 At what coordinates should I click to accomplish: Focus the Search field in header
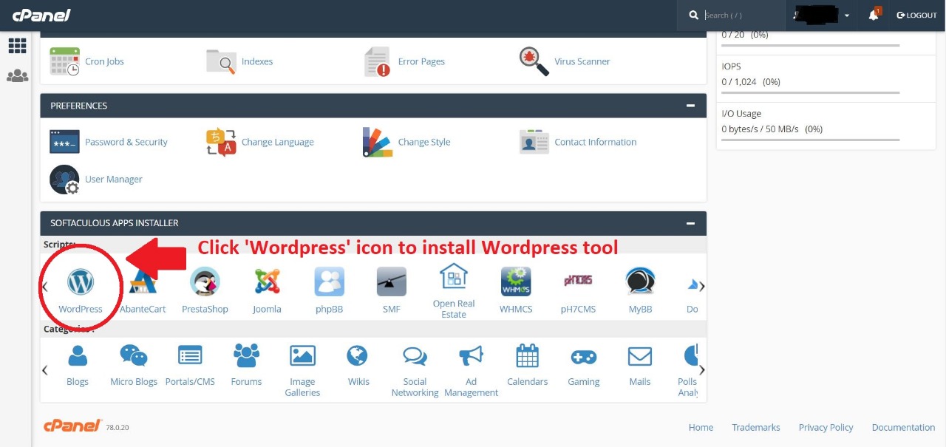tap(742, 15)
